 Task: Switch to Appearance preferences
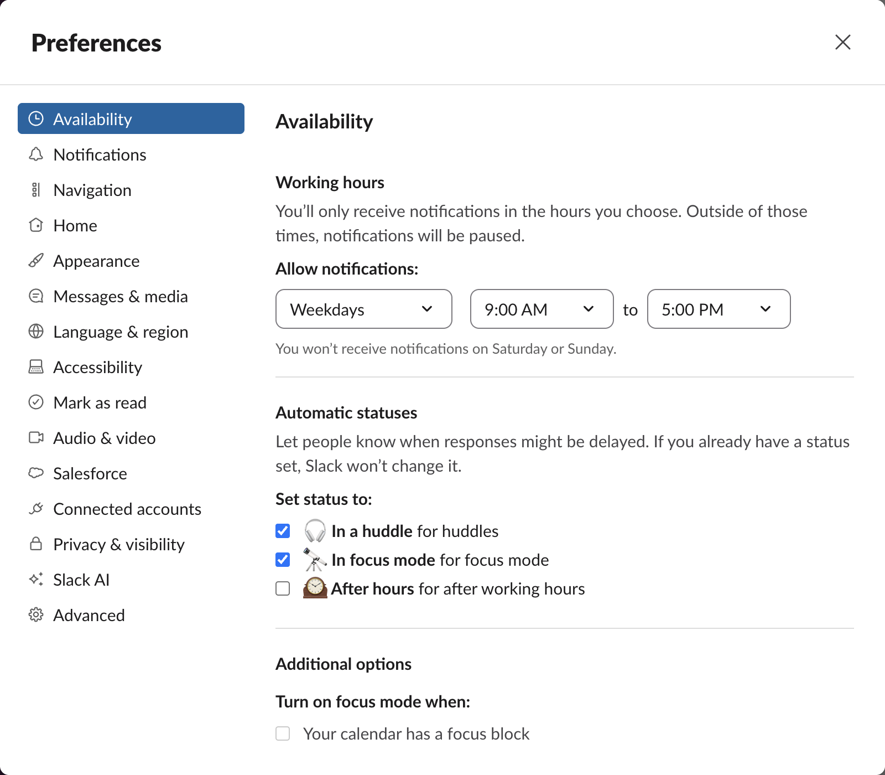click(131, 260)
